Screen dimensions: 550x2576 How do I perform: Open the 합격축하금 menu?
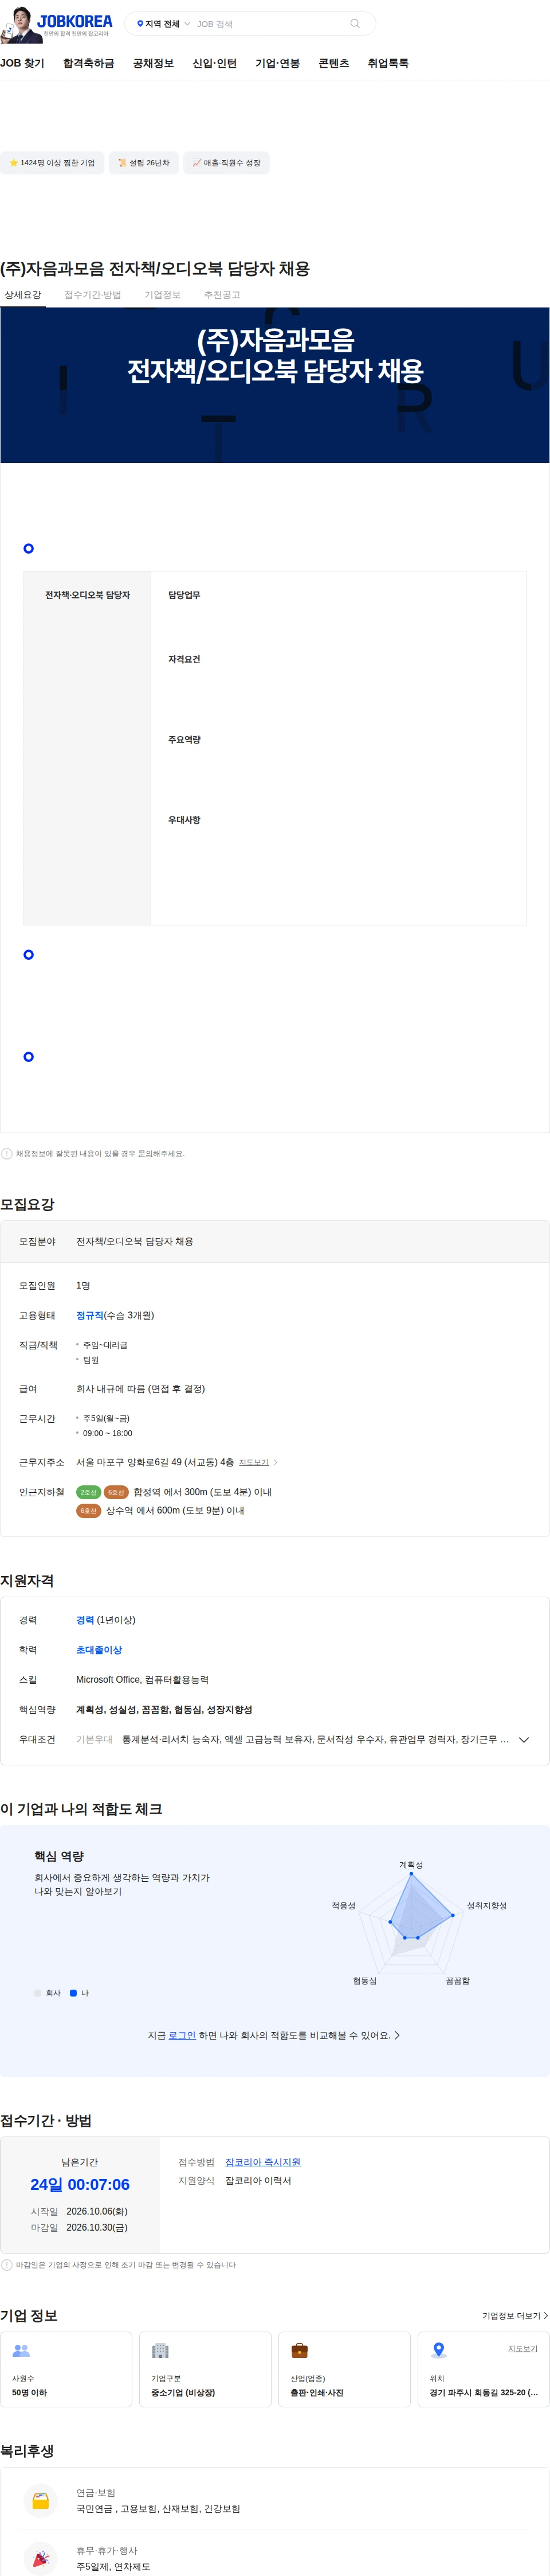89,63
